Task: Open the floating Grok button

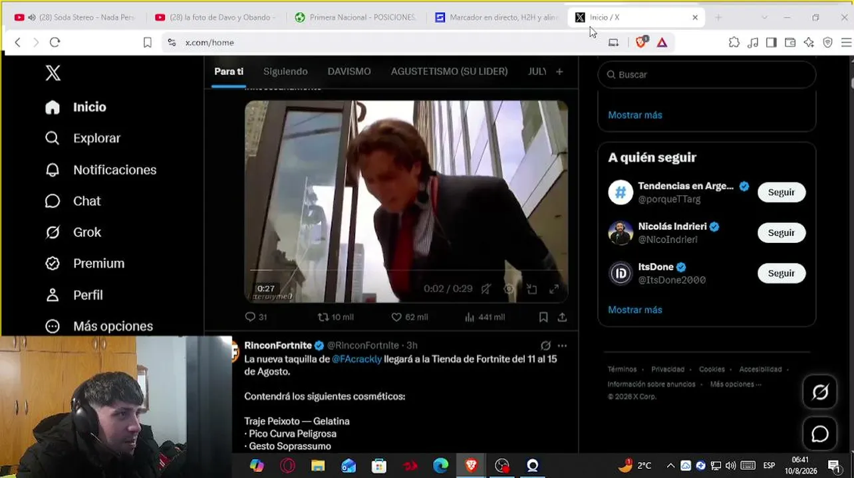Action: pyautogui.click(x=820, y=392)
